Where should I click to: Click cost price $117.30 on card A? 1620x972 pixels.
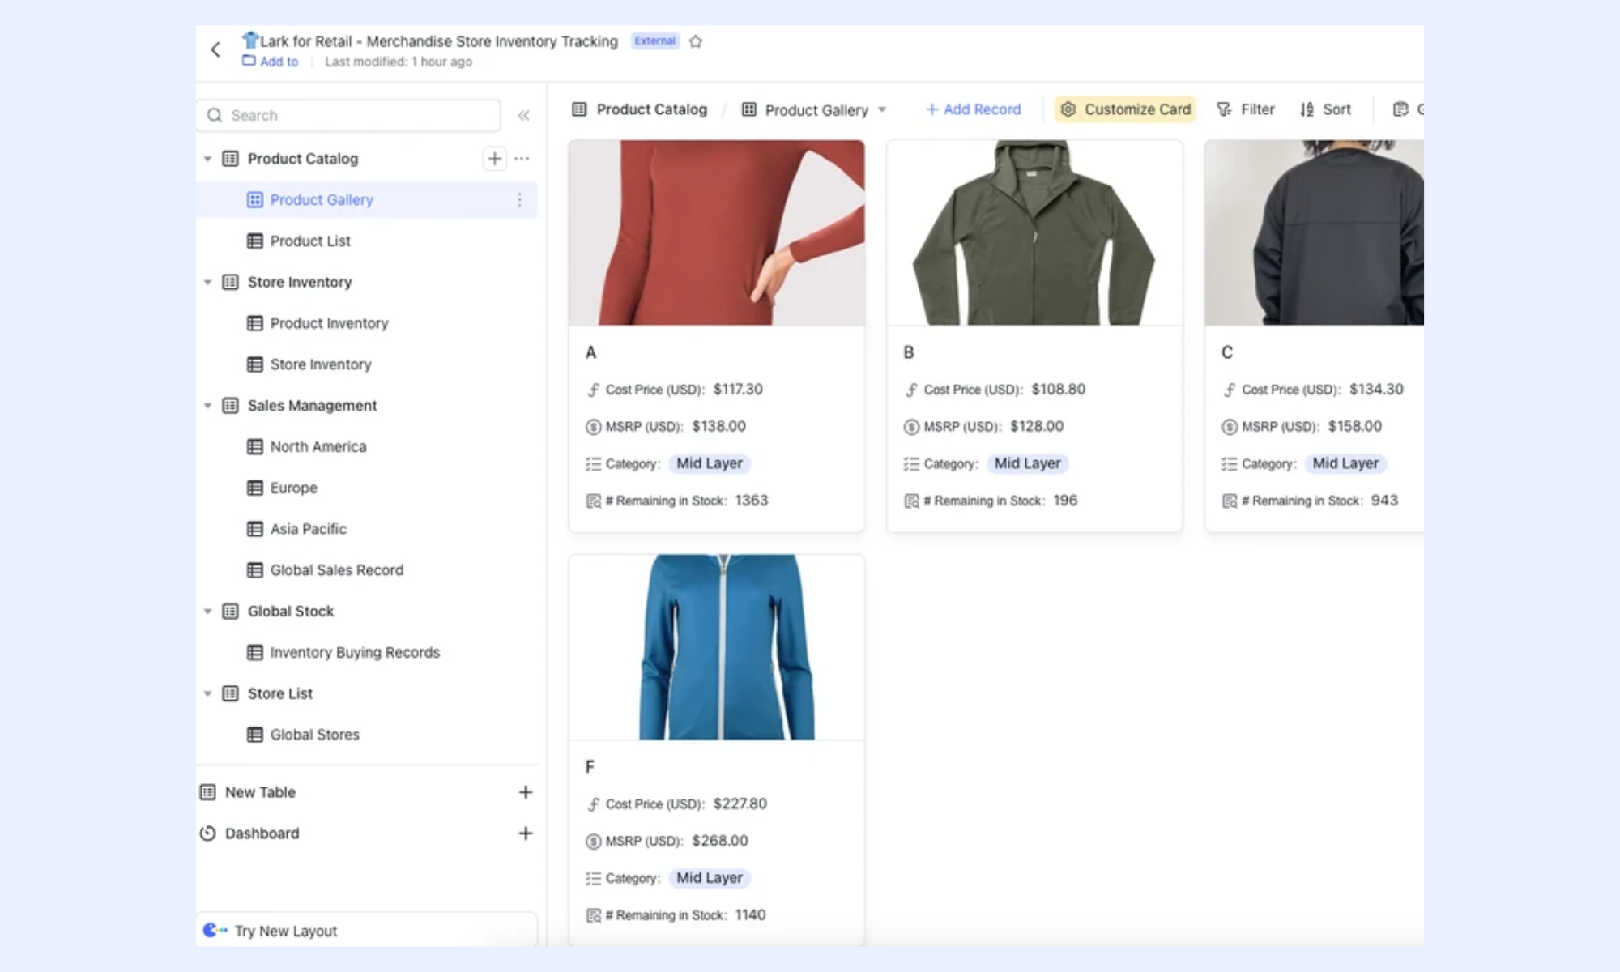738,389
